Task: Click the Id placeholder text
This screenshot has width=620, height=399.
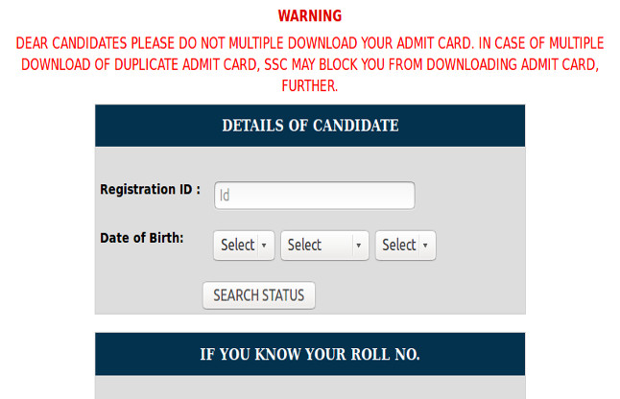Action: tap(225, 196)
